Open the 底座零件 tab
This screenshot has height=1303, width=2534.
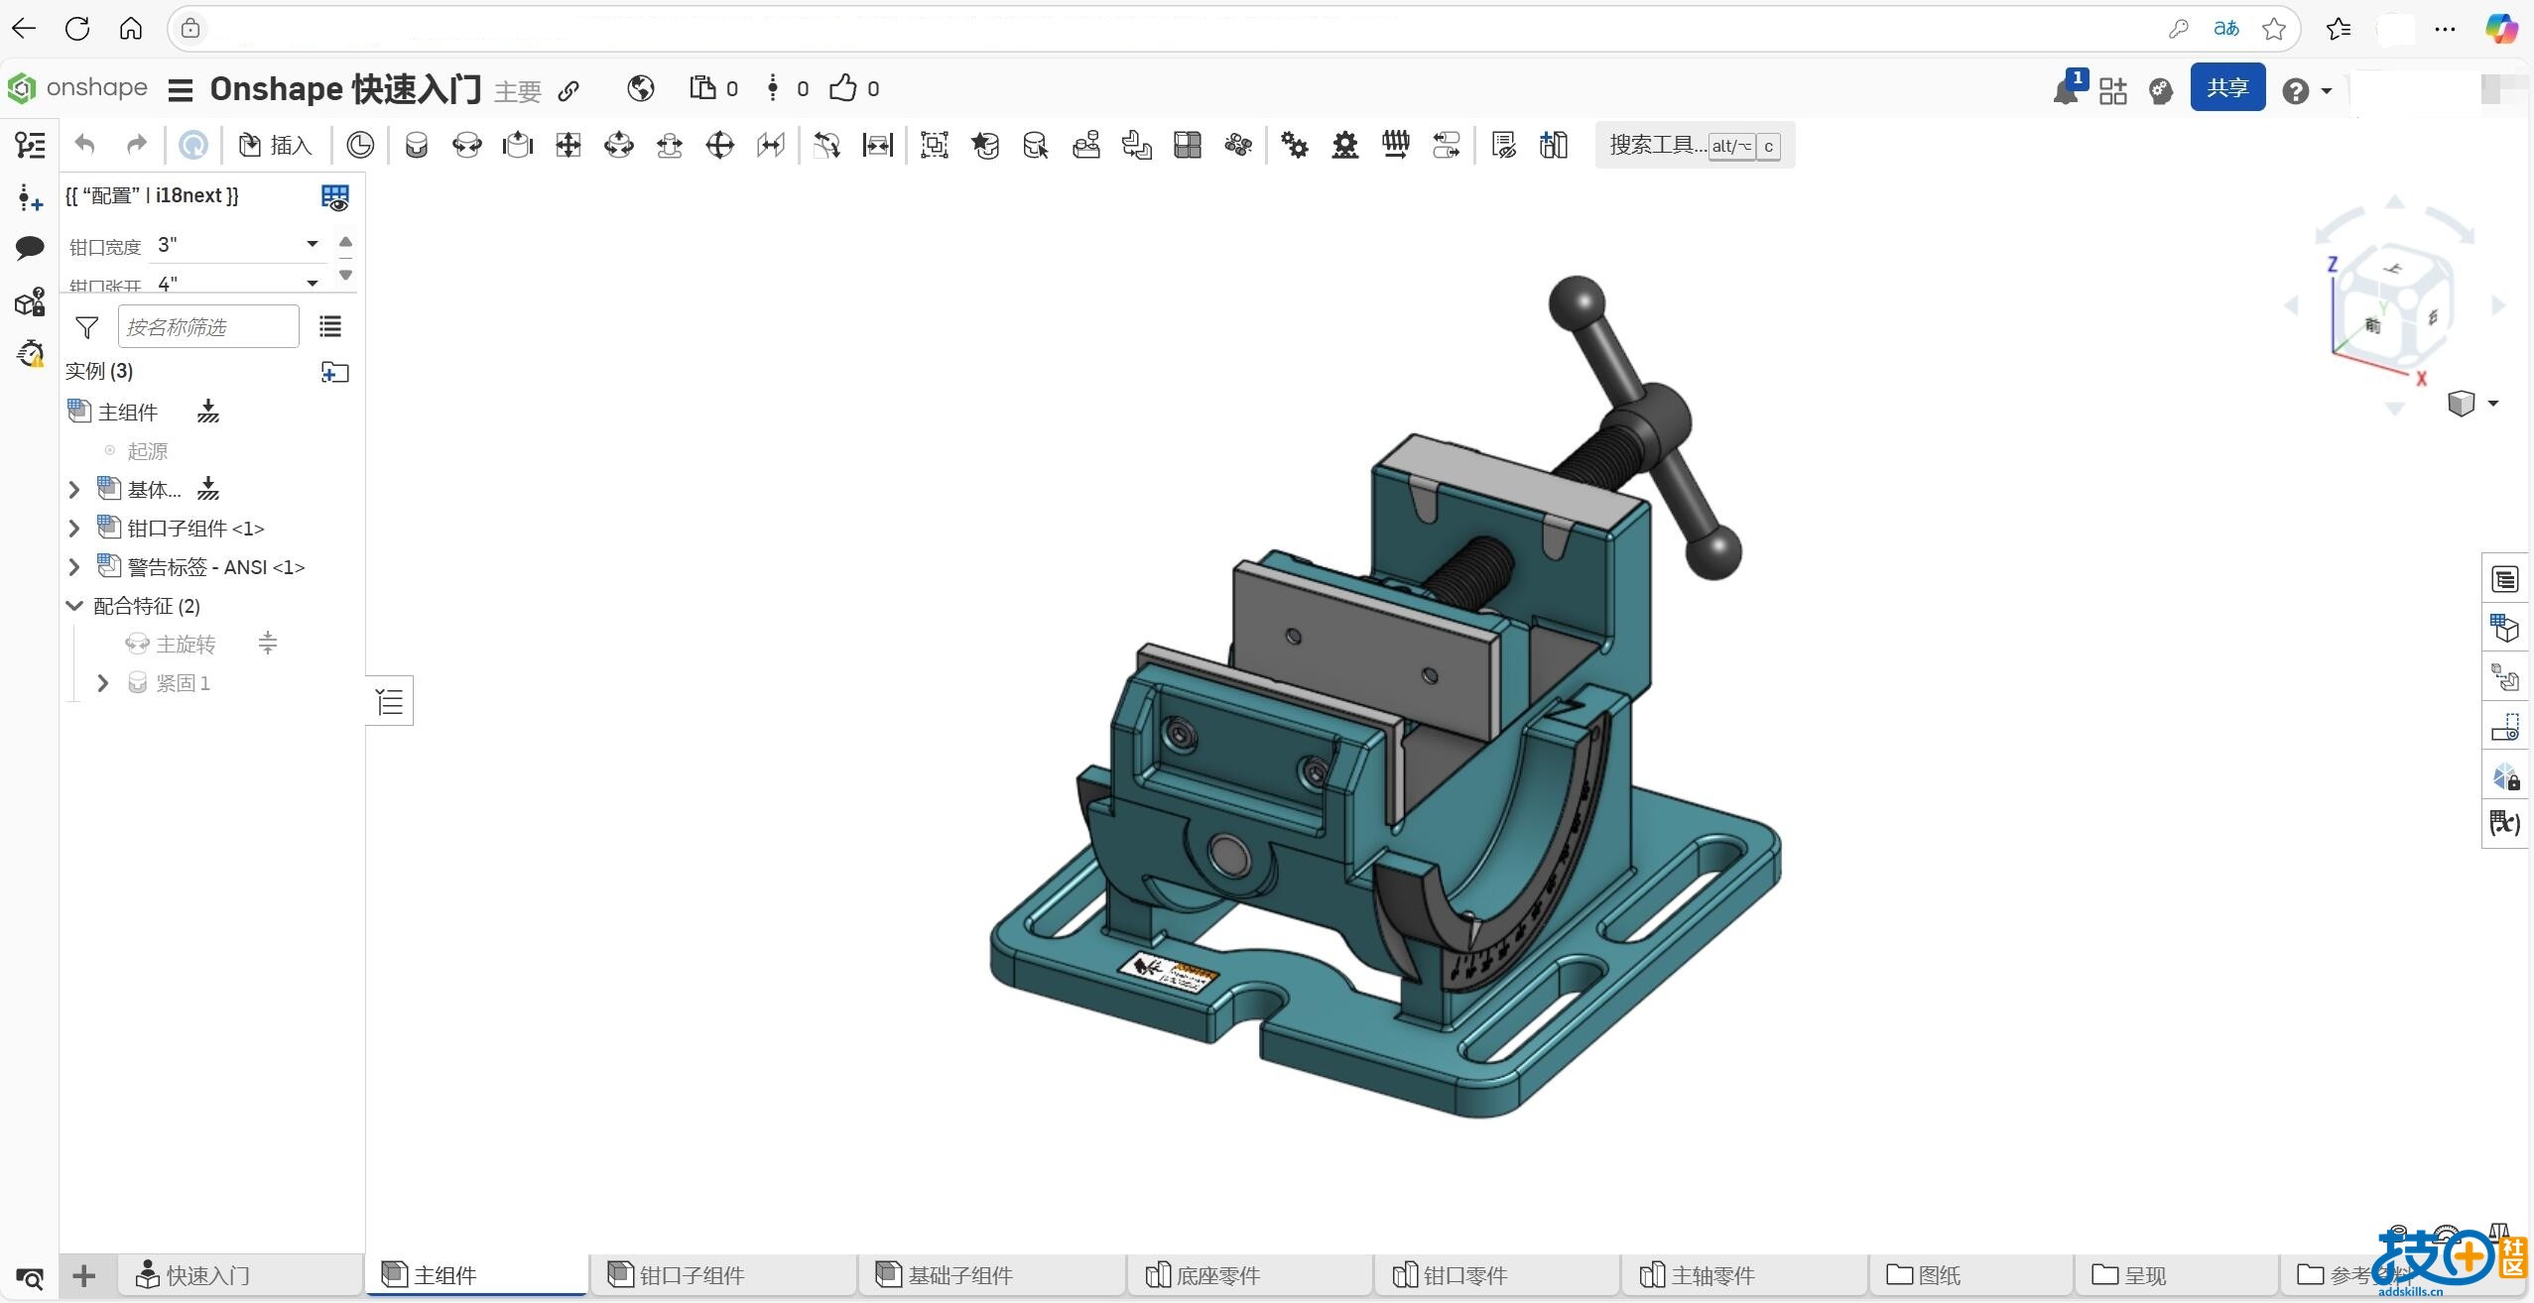pos(1217,1275)
